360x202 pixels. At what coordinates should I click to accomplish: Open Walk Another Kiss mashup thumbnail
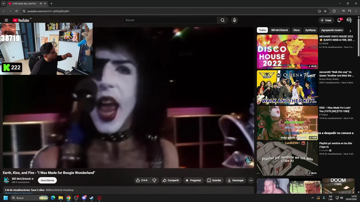[x=287, y=87]
